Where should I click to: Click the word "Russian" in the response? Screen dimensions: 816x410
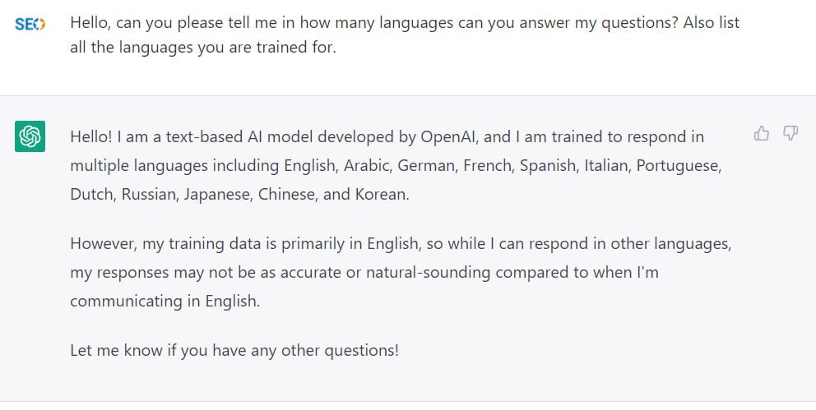(x=150, y=195)
